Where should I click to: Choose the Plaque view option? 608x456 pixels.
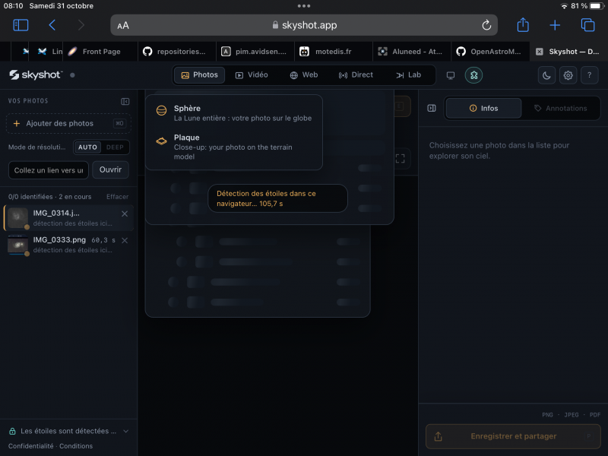pos(234,147)
